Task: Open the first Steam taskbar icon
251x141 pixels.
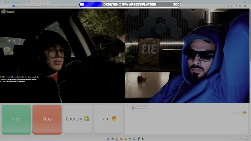Action: [x=112, y=139]
